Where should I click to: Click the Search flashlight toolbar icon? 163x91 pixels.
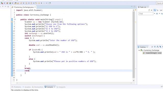[x=21, y=3]
